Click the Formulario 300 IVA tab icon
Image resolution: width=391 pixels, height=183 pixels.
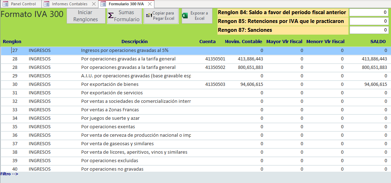[103, 4]
